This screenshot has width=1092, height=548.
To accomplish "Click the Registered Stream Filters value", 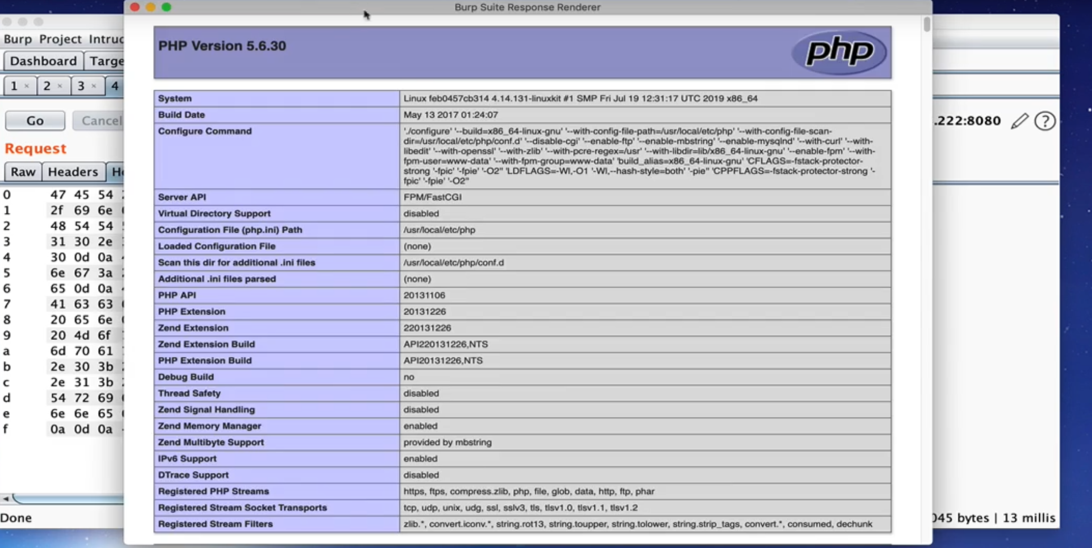I will tap(638, 524).
